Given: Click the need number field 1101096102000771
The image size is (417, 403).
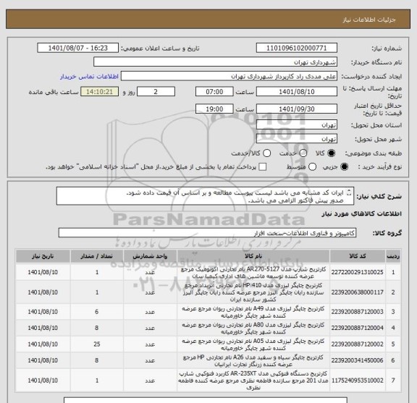Looking at the screenshot, I should tap(297, 48).
